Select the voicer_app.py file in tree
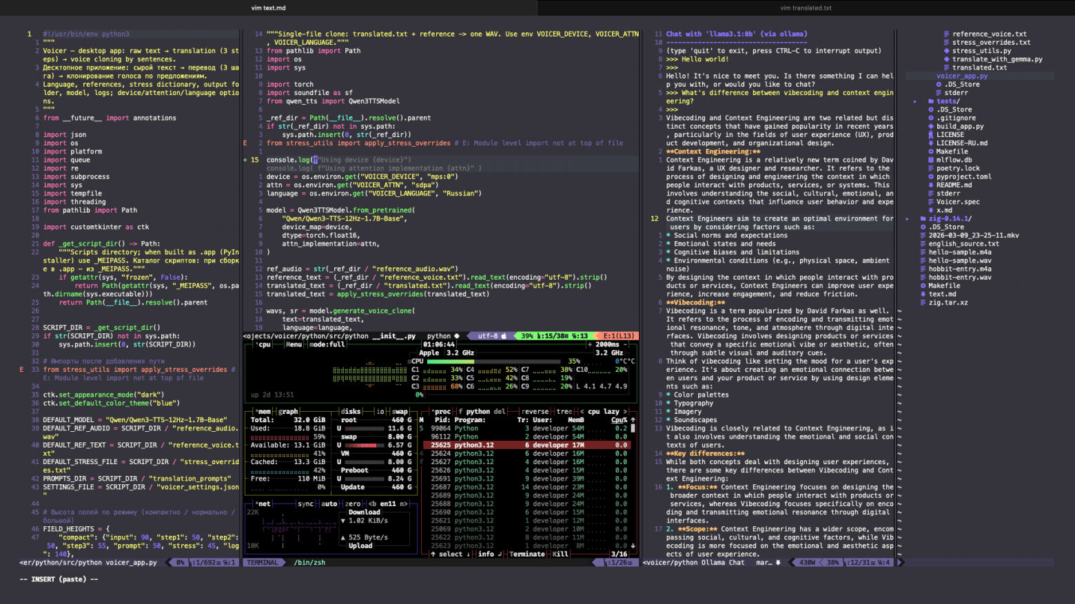 pos(962,76)
